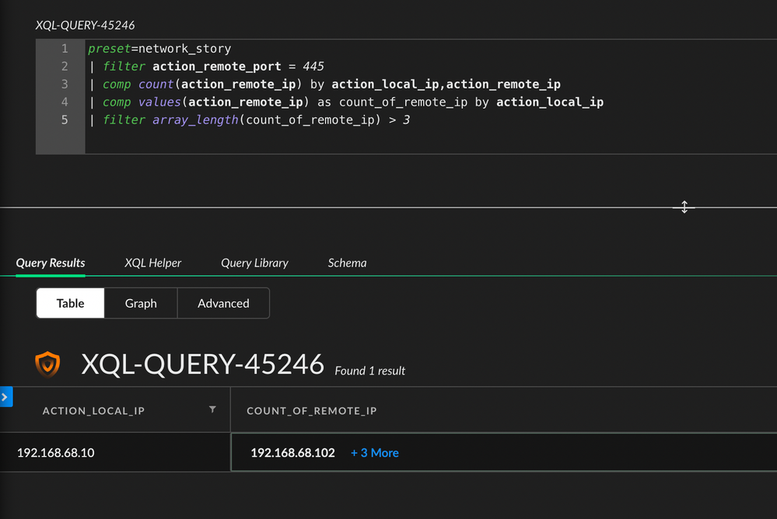The height and width of the screenshot is (519, 777).
Task: Expand the '+ 3 More' remote IPs link
Action: coord(374,453)
